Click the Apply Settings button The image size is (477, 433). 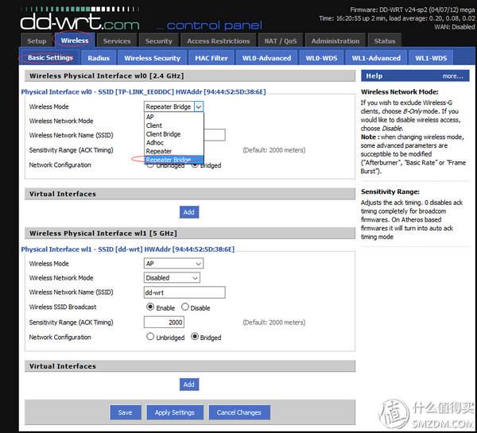[x=175, y=412]
